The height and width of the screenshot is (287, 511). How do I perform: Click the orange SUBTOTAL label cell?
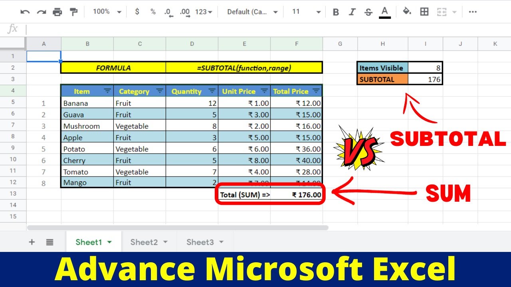[x=383, y=79]
